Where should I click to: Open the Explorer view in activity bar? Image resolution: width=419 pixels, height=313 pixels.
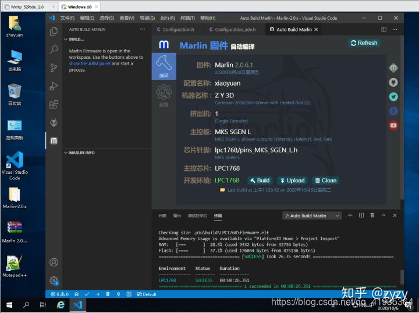pyautogui.click(x=54, y=31)
